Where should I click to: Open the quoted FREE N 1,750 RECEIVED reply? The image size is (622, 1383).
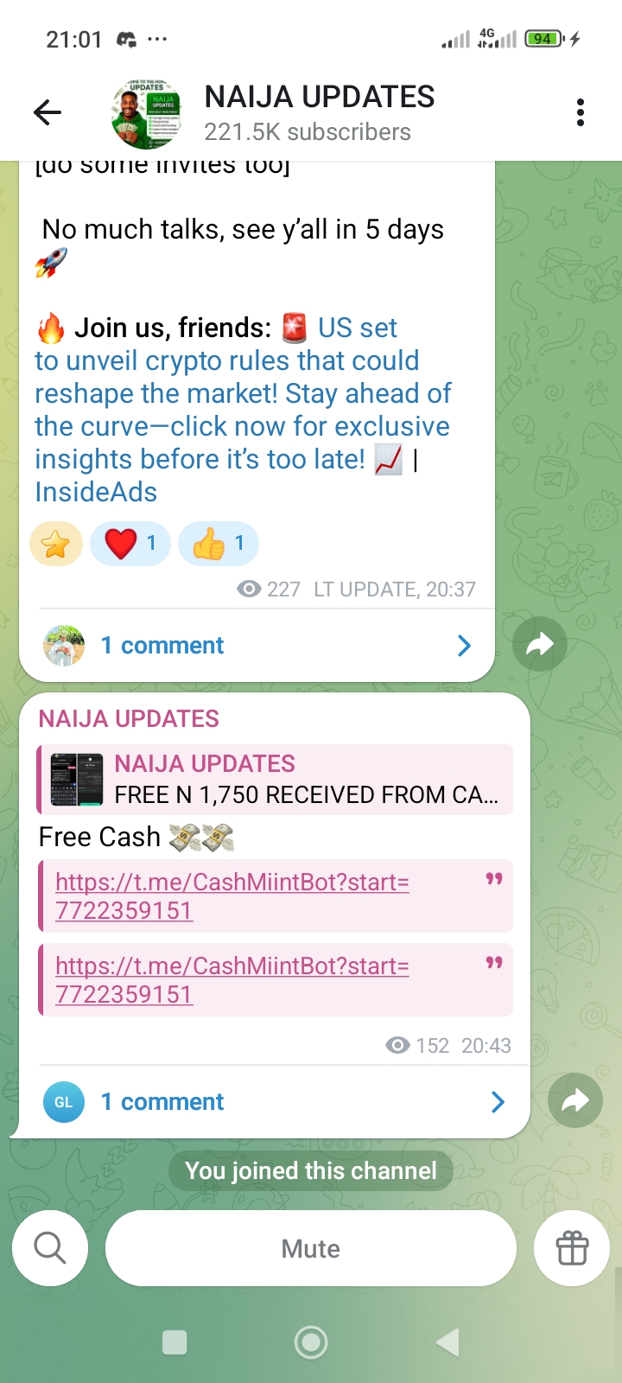click(275, 780)
